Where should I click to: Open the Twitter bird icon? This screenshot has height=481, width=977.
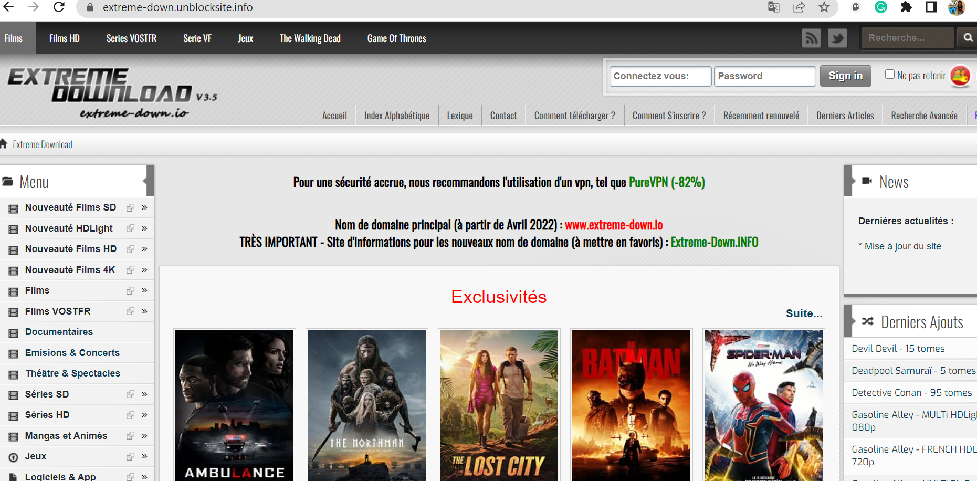tap(837, 38)
